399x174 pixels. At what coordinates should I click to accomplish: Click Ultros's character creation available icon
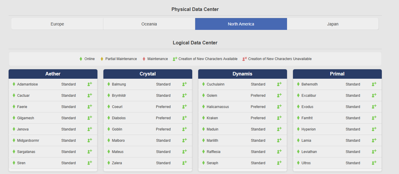coord(374,163)
